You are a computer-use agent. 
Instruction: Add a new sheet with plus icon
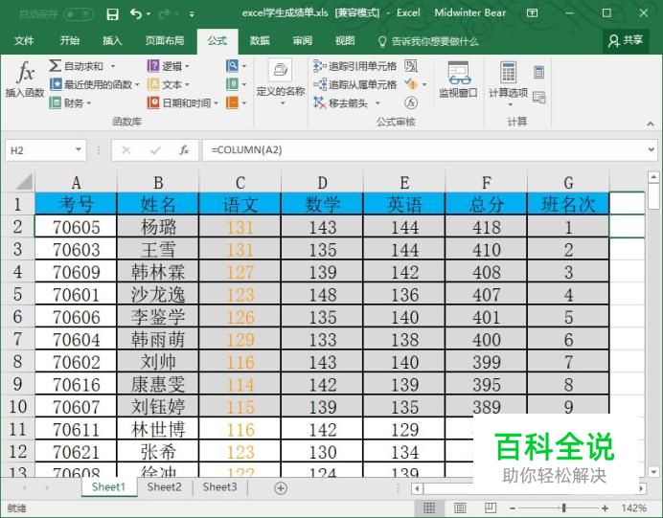coord(281,488)
